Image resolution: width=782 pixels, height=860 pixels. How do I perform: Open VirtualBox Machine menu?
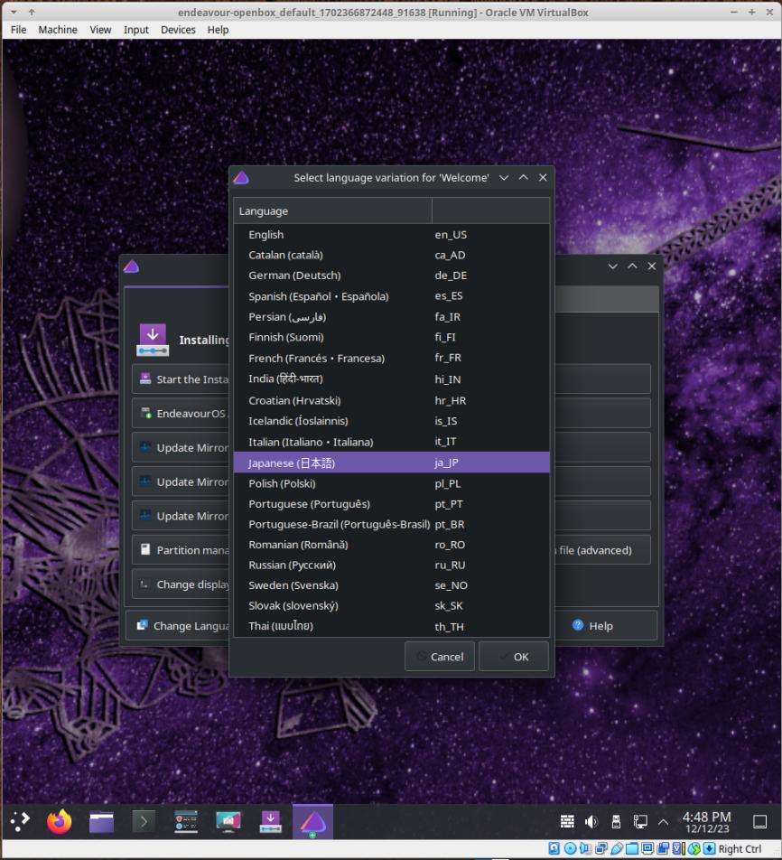58,30
